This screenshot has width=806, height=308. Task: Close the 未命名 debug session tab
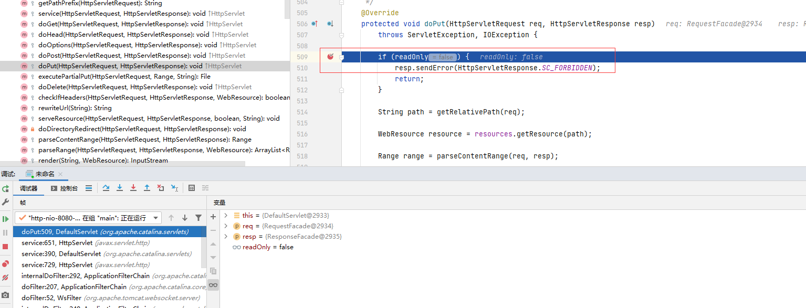click(x=60, y=174)
